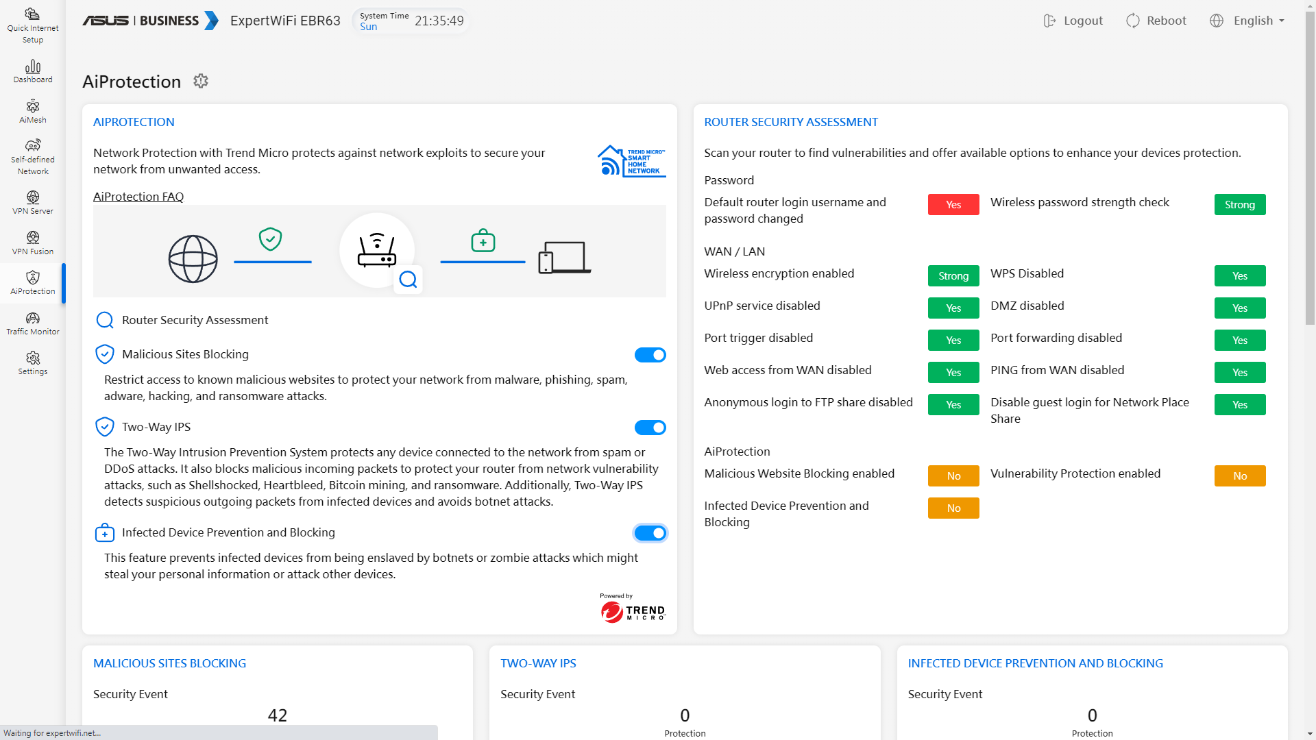Click the Router Security Assessment magnifier icon

coord(105,320)
